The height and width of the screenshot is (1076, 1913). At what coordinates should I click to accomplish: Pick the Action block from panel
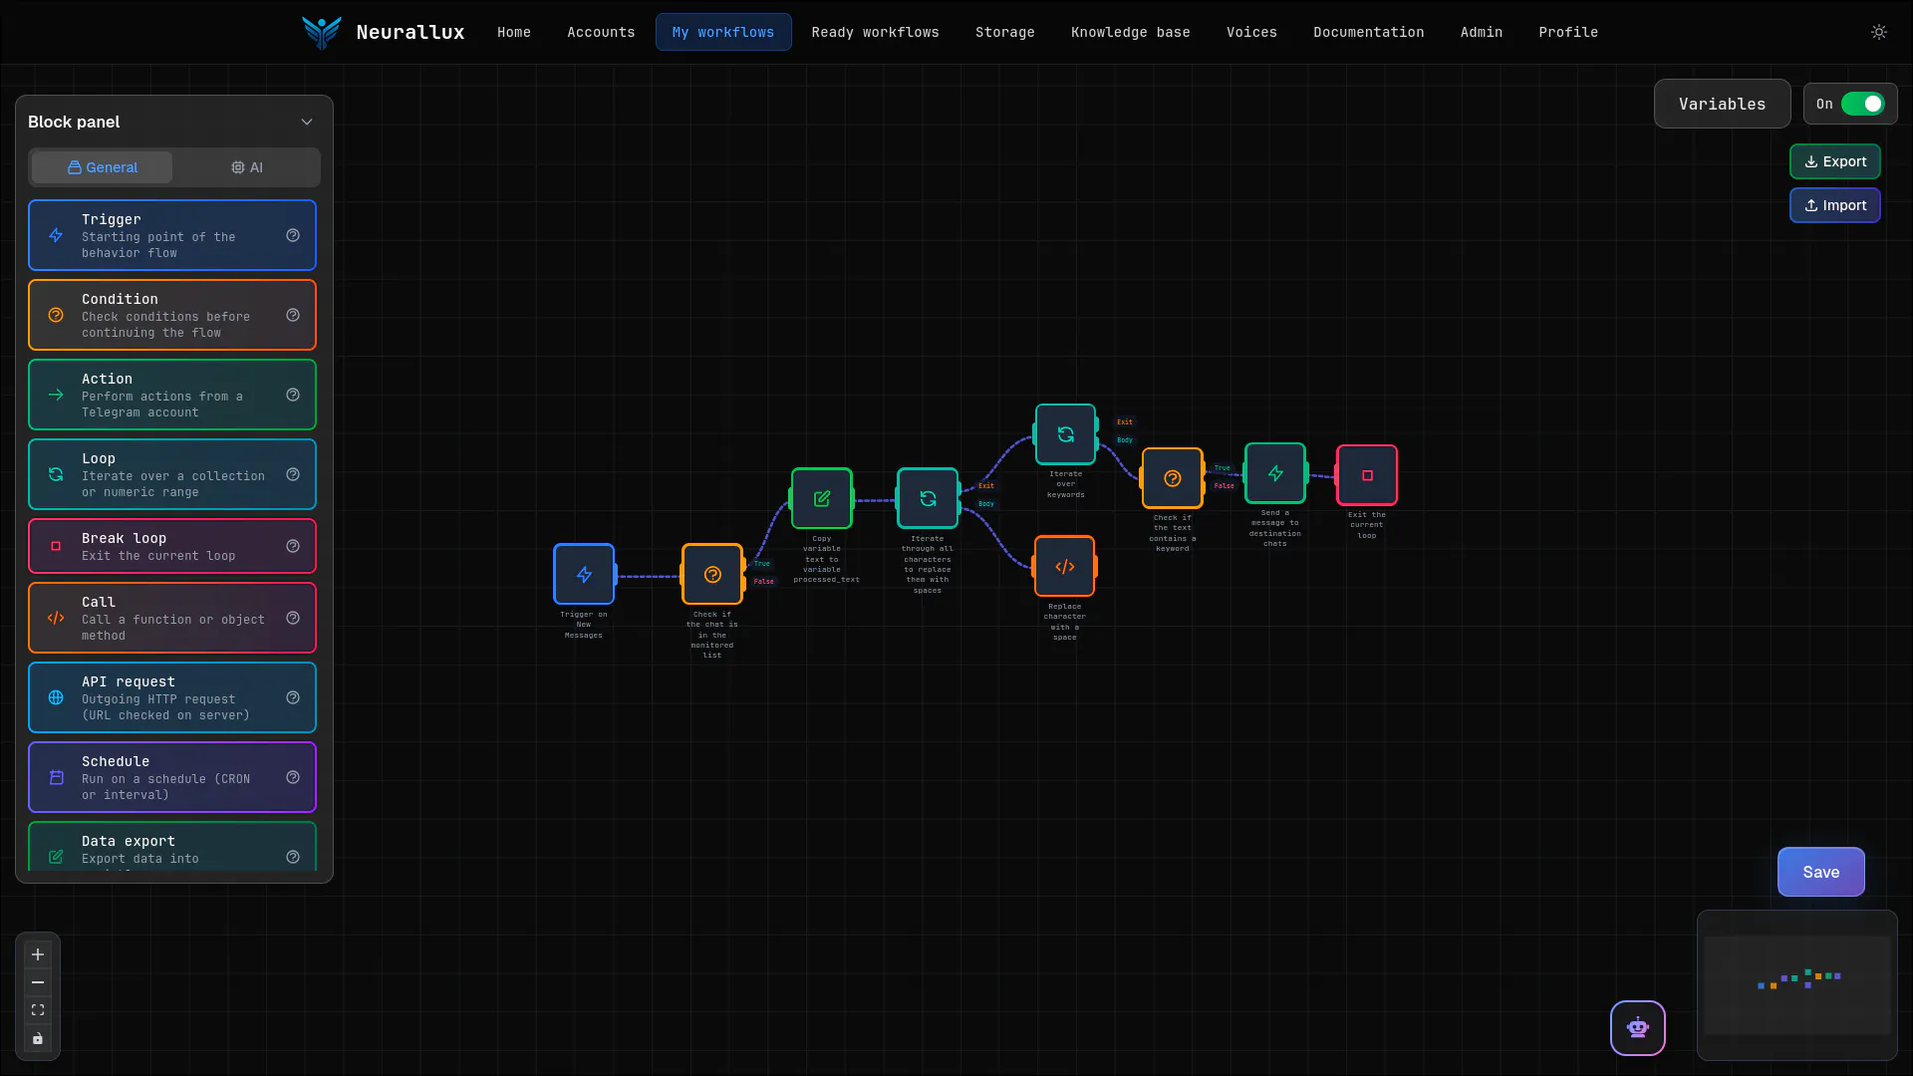pos(172,395)
